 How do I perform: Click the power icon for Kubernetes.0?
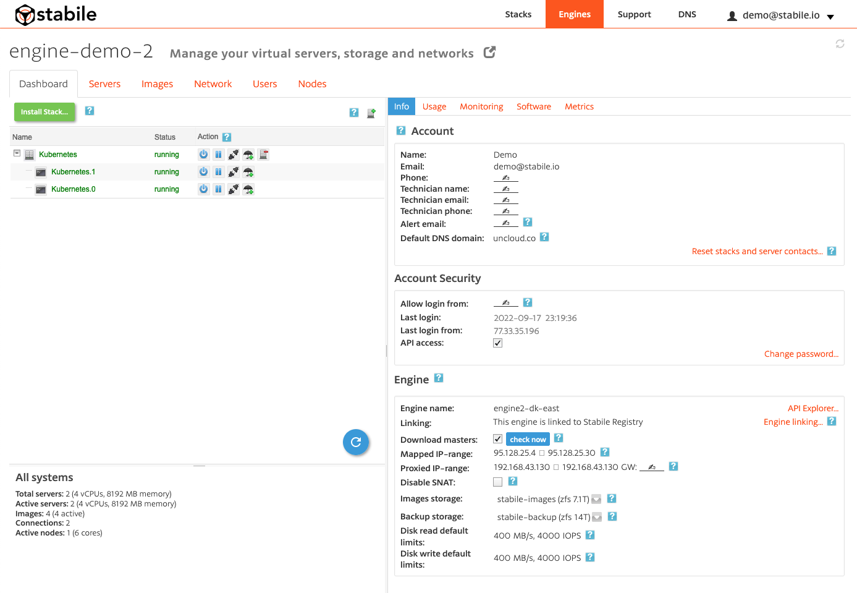(x=204, y=189)
